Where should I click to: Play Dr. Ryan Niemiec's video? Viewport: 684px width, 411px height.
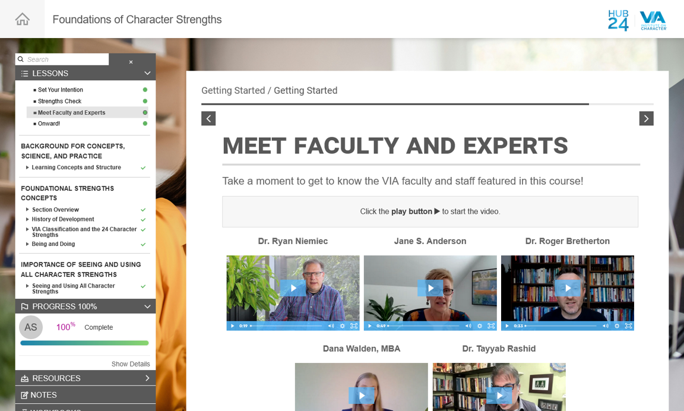293,288
